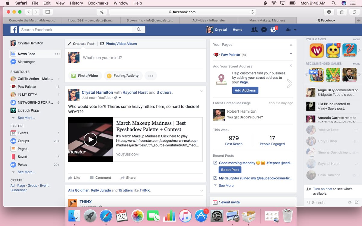Select the Create a Post tab
The width and height of the screenshot is (362, 226).
pyautogui.click(x=81, y=44)
